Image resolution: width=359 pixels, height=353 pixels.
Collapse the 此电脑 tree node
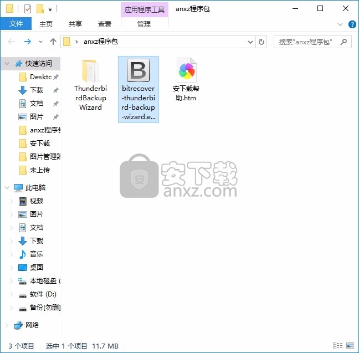[x=7, y=188]
